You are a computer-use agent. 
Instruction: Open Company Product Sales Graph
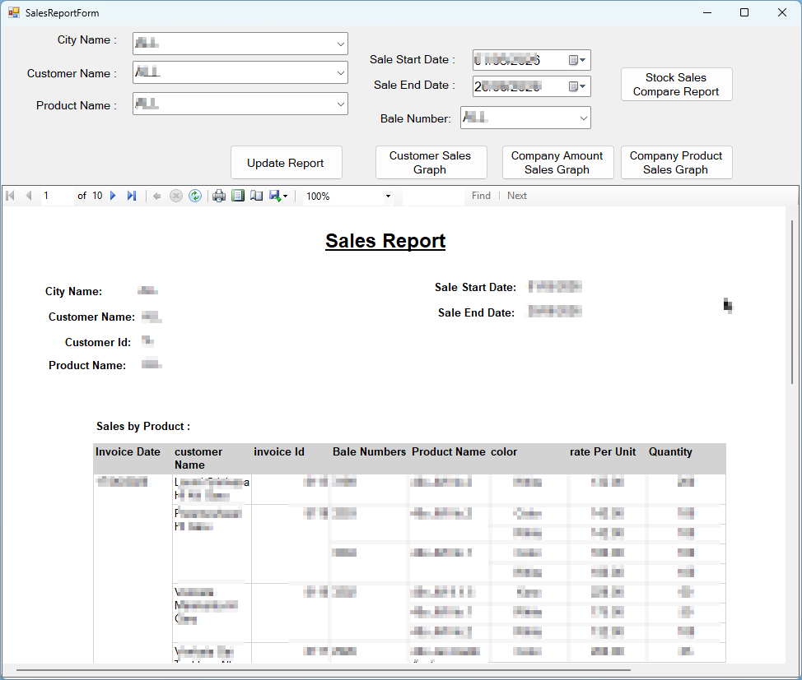pyautogui.click(x=676, y=163)
